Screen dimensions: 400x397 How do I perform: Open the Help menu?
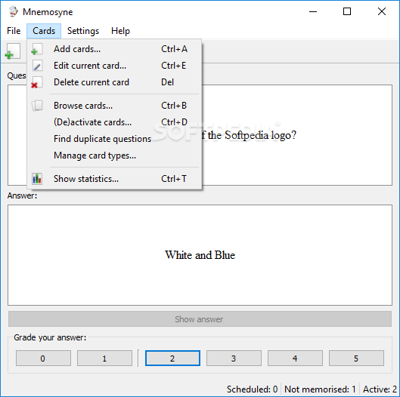(x=120, y=31)
